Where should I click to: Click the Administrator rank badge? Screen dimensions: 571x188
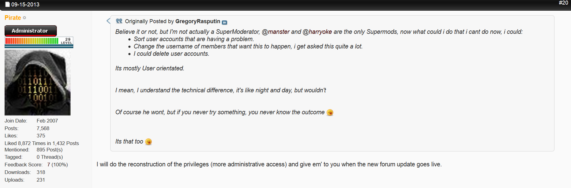pos(31,31)
